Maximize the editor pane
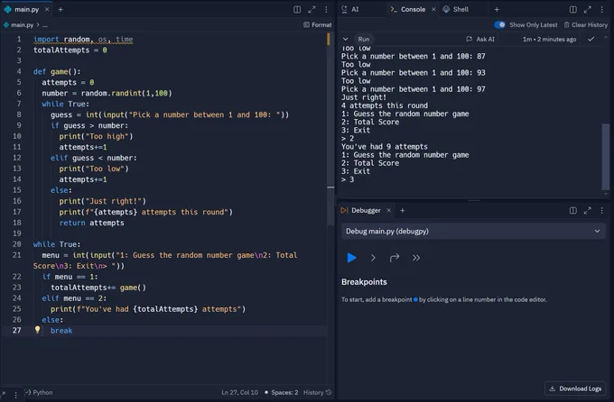 tap(312, 9)
